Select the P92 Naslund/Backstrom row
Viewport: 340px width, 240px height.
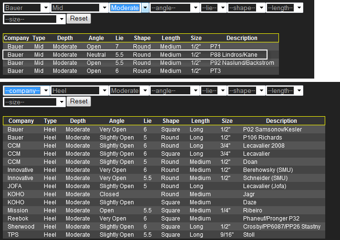[x=141, y=63]
